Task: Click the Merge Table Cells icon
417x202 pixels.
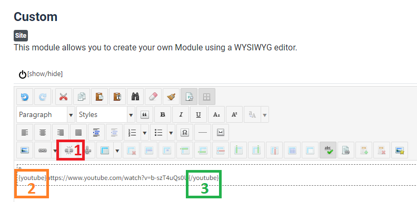Action: click(292, 150)
